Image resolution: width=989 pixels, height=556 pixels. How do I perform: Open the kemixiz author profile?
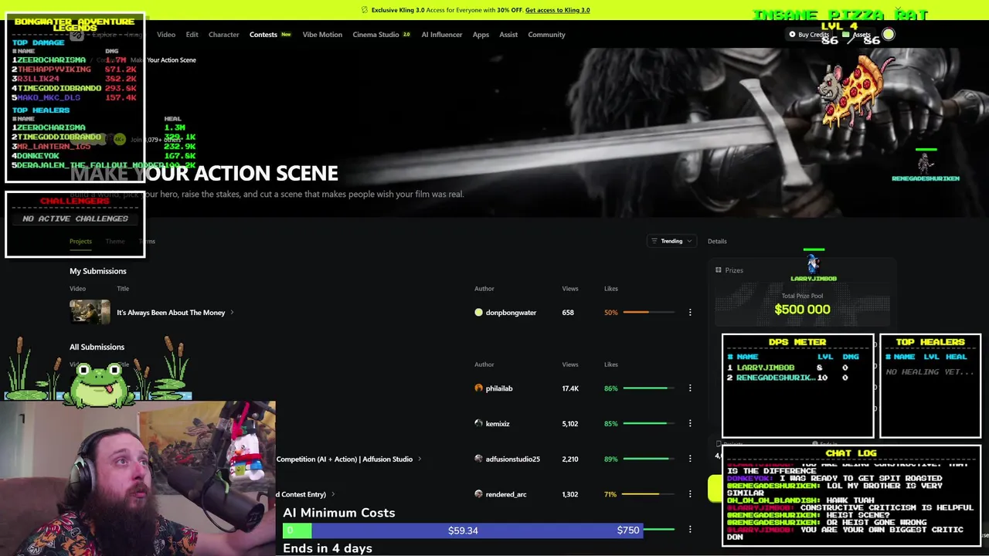tap(498, 424)
